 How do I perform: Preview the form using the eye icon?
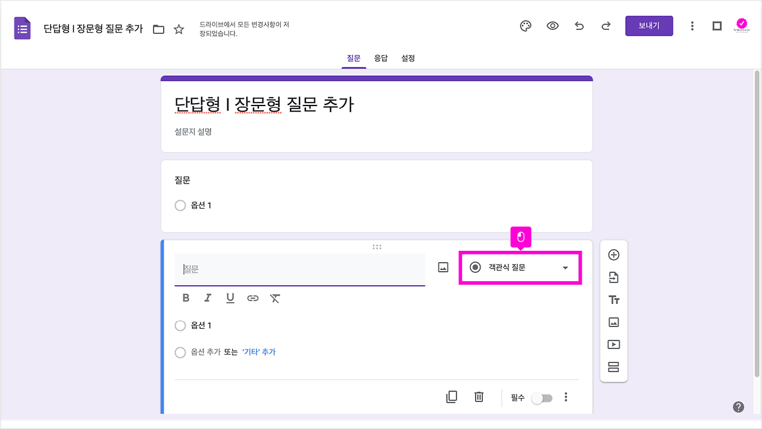(552, 26)
